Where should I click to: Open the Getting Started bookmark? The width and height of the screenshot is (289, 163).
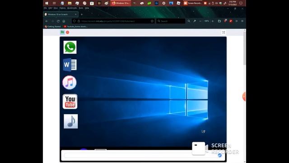pyautogui.click(x=53, y=27)
